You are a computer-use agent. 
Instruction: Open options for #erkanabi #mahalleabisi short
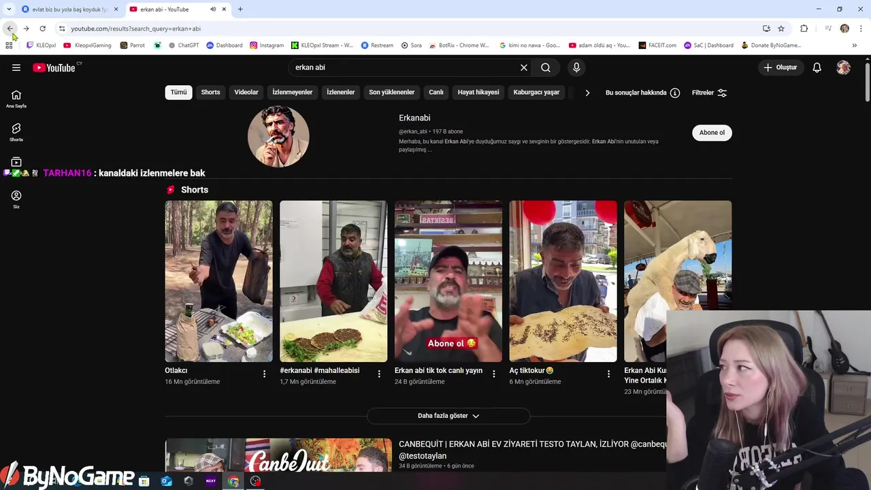(x=379, y=374)
